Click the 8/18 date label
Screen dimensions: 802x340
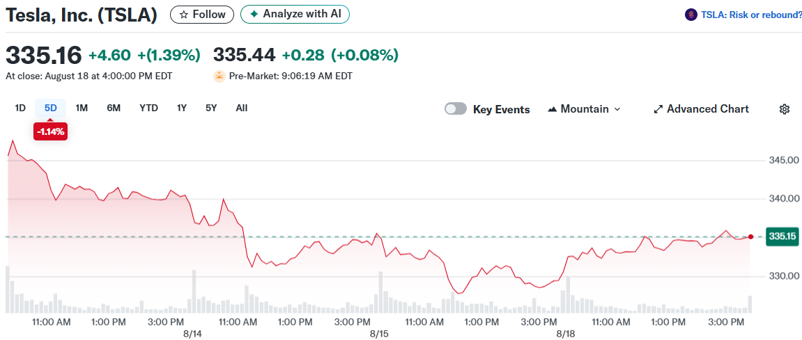pyautogui.click(x=565, y=334)
